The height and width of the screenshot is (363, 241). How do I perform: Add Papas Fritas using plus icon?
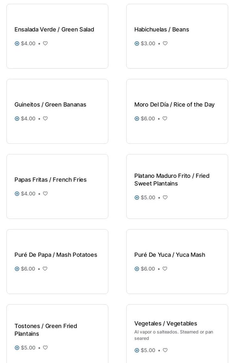click(17, 194)
